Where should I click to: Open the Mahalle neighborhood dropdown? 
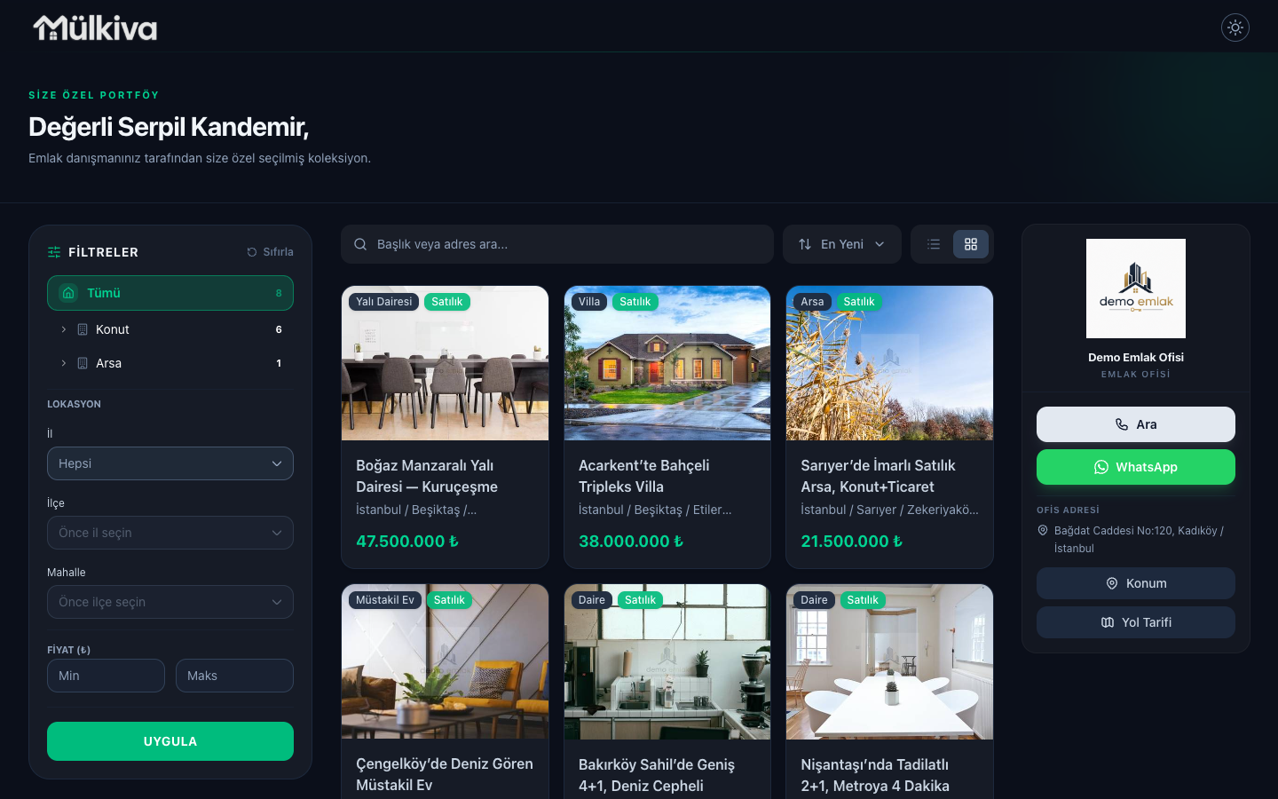tap(170, 602)
